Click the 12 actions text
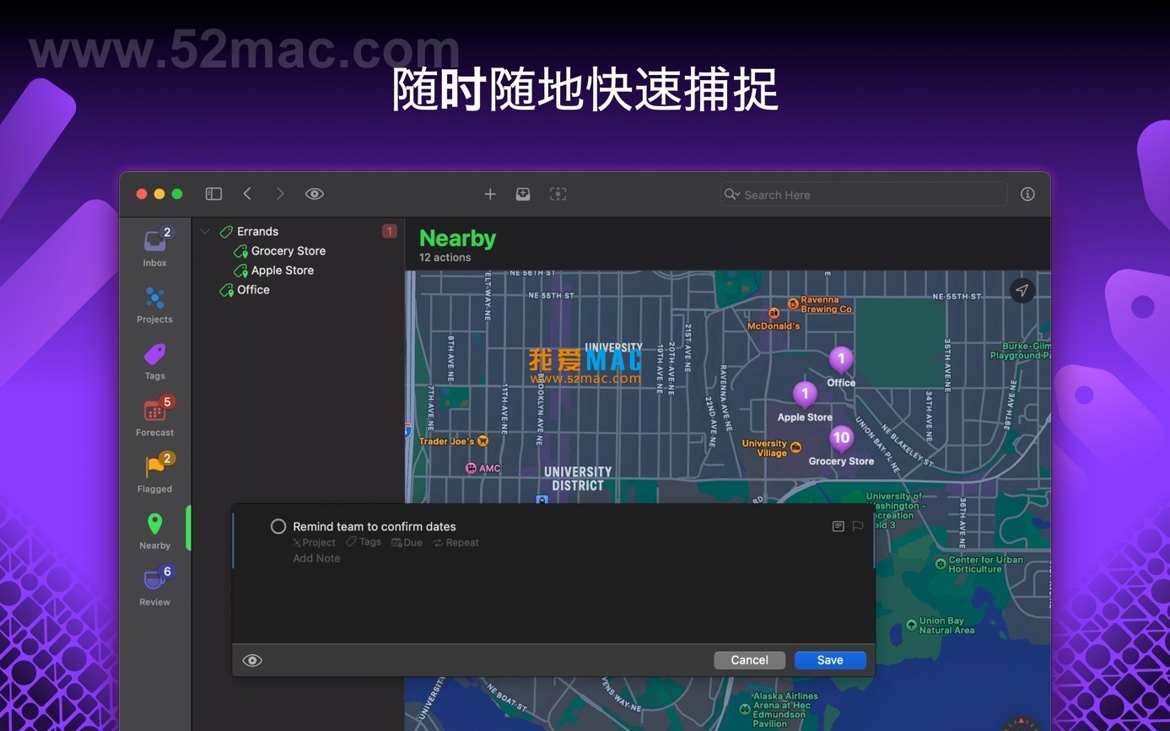1170x731 pixels. tap(445, 257)
